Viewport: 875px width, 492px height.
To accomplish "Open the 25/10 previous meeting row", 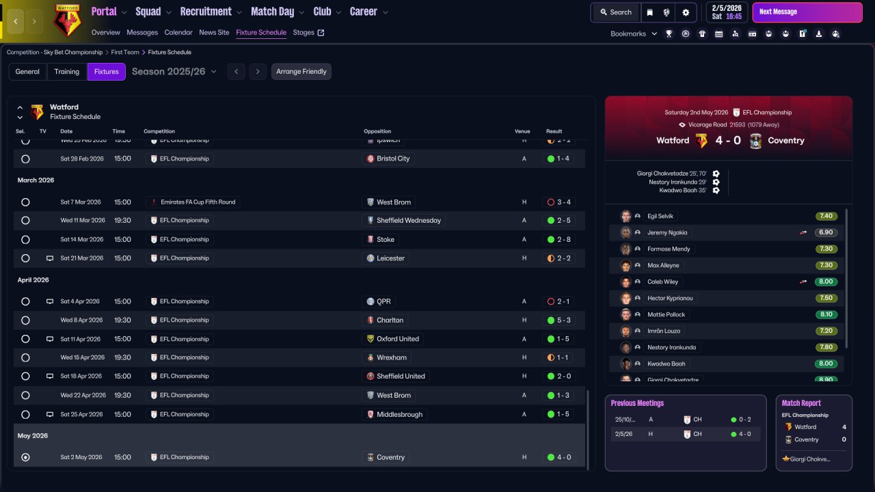I will 686,420.
